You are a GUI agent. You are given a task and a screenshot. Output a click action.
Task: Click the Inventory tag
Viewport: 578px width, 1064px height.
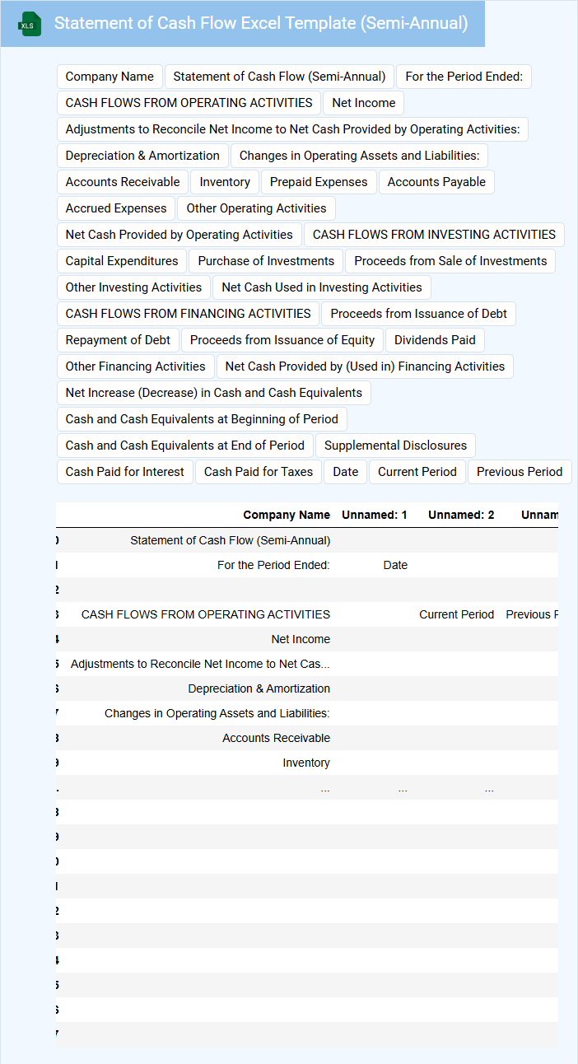(x=225, y=182)
